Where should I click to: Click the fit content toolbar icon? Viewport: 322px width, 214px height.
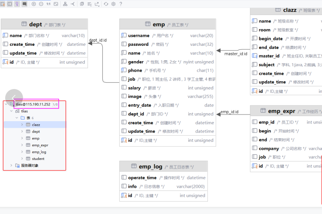56,4
